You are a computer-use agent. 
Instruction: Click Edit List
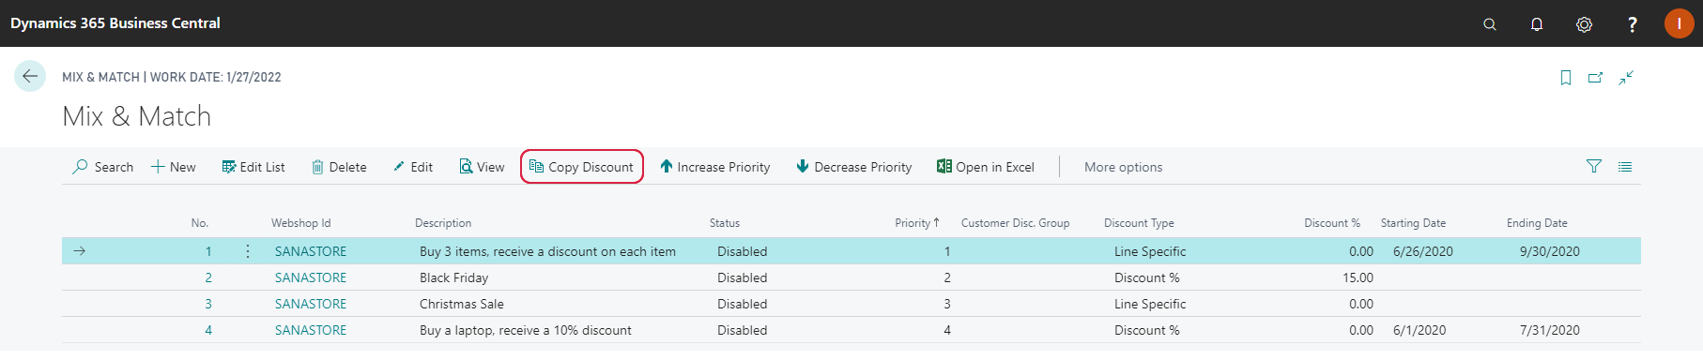pos(253,167)
